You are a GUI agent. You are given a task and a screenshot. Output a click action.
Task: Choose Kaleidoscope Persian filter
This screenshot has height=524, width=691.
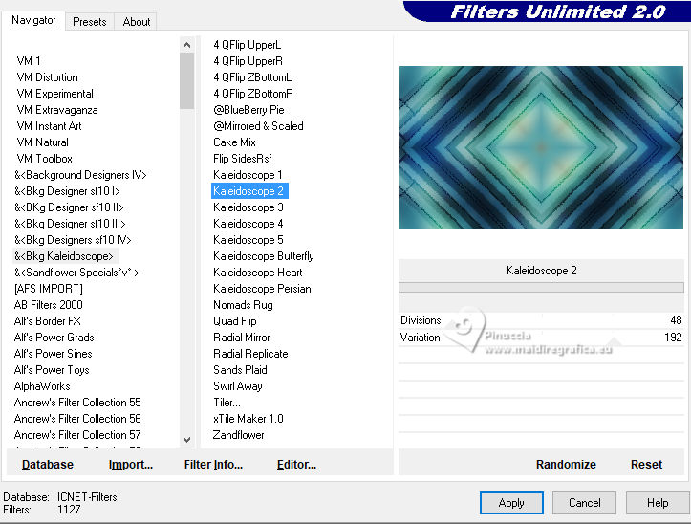pos(262,290)
